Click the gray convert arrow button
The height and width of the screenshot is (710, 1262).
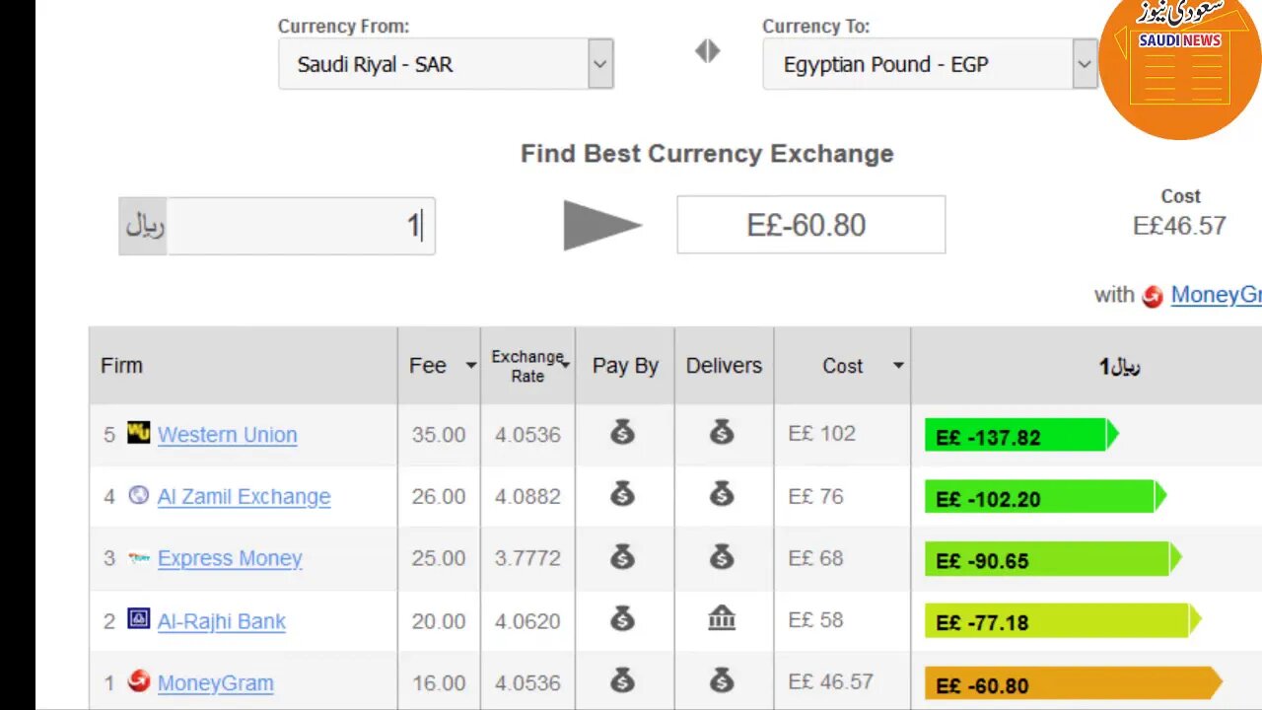[602, 225]
